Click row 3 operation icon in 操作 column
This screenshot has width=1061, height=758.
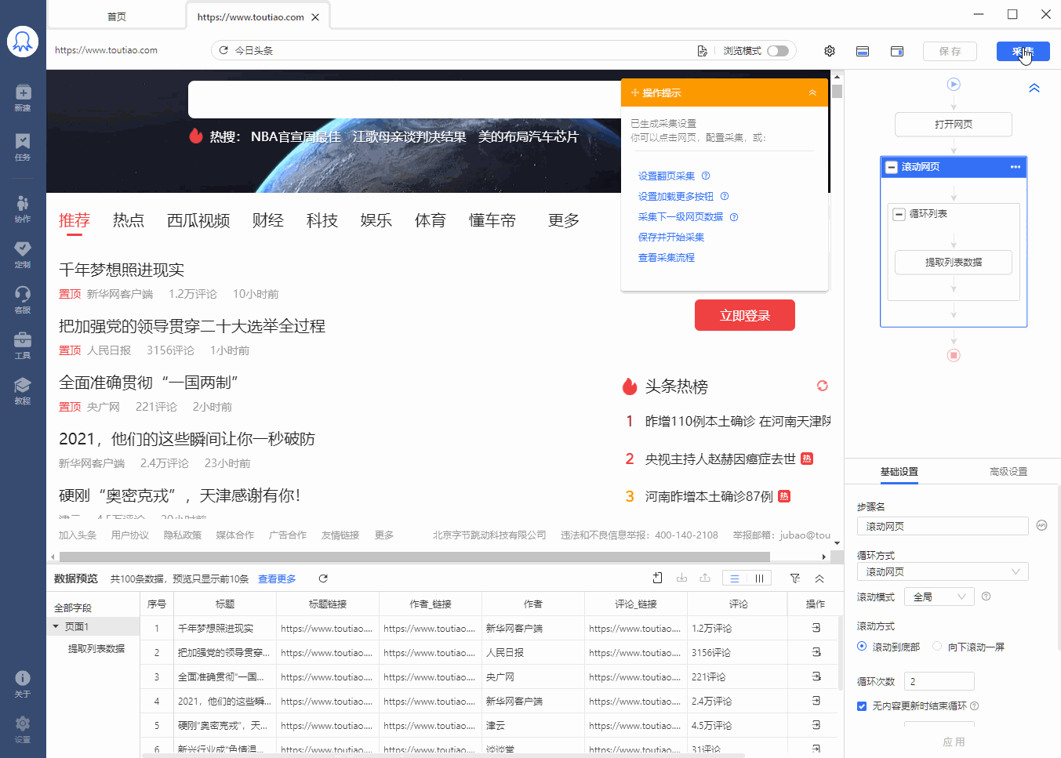click(x=816, y=676)
